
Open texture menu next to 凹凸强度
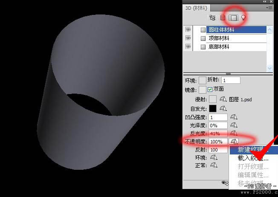[234, 117]
